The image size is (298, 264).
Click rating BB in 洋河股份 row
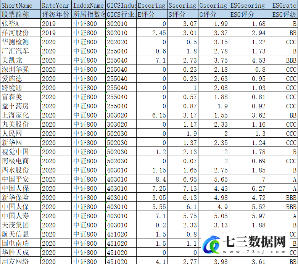[283, 32]
